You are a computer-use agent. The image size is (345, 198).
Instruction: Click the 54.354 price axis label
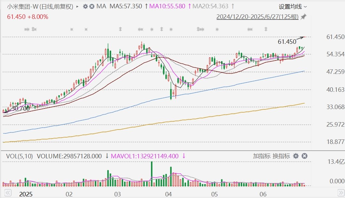coord(335,54)
